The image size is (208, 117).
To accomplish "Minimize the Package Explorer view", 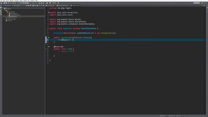I will pyautogui.click(x=41, y=6).
